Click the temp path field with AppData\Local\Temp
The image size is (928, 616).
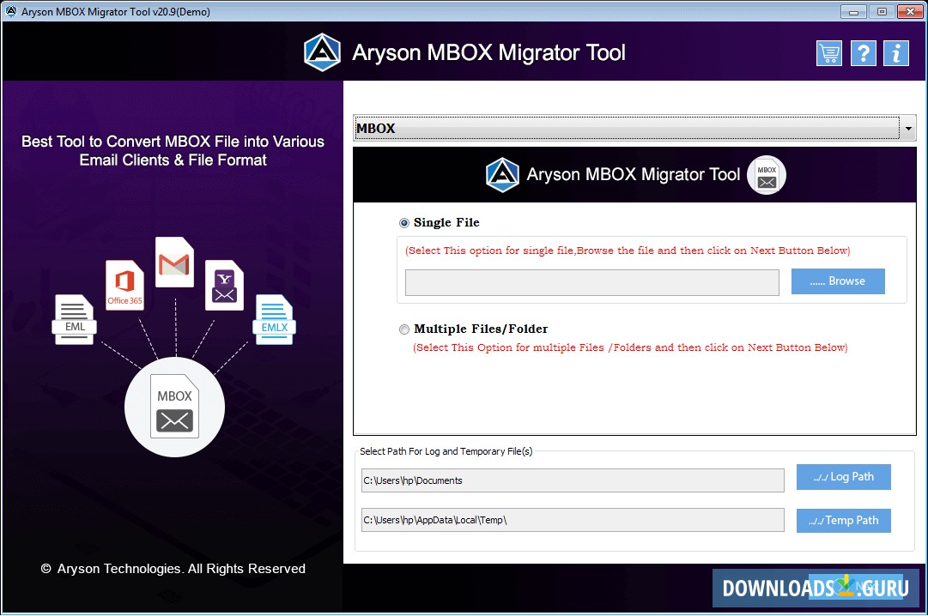[x=573, y=520]
